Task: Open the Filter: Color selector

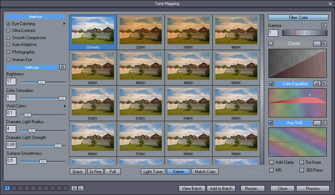Action: click(x=298, y=18)
